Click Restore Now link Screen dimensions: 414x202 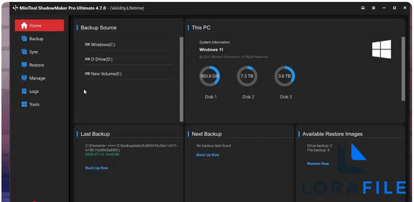pyautogui.click(x=318, y=163)
